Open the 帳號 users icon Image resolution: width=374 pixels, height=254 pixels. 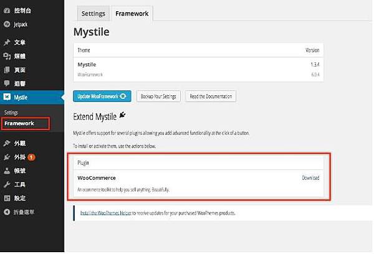[6, 171]
